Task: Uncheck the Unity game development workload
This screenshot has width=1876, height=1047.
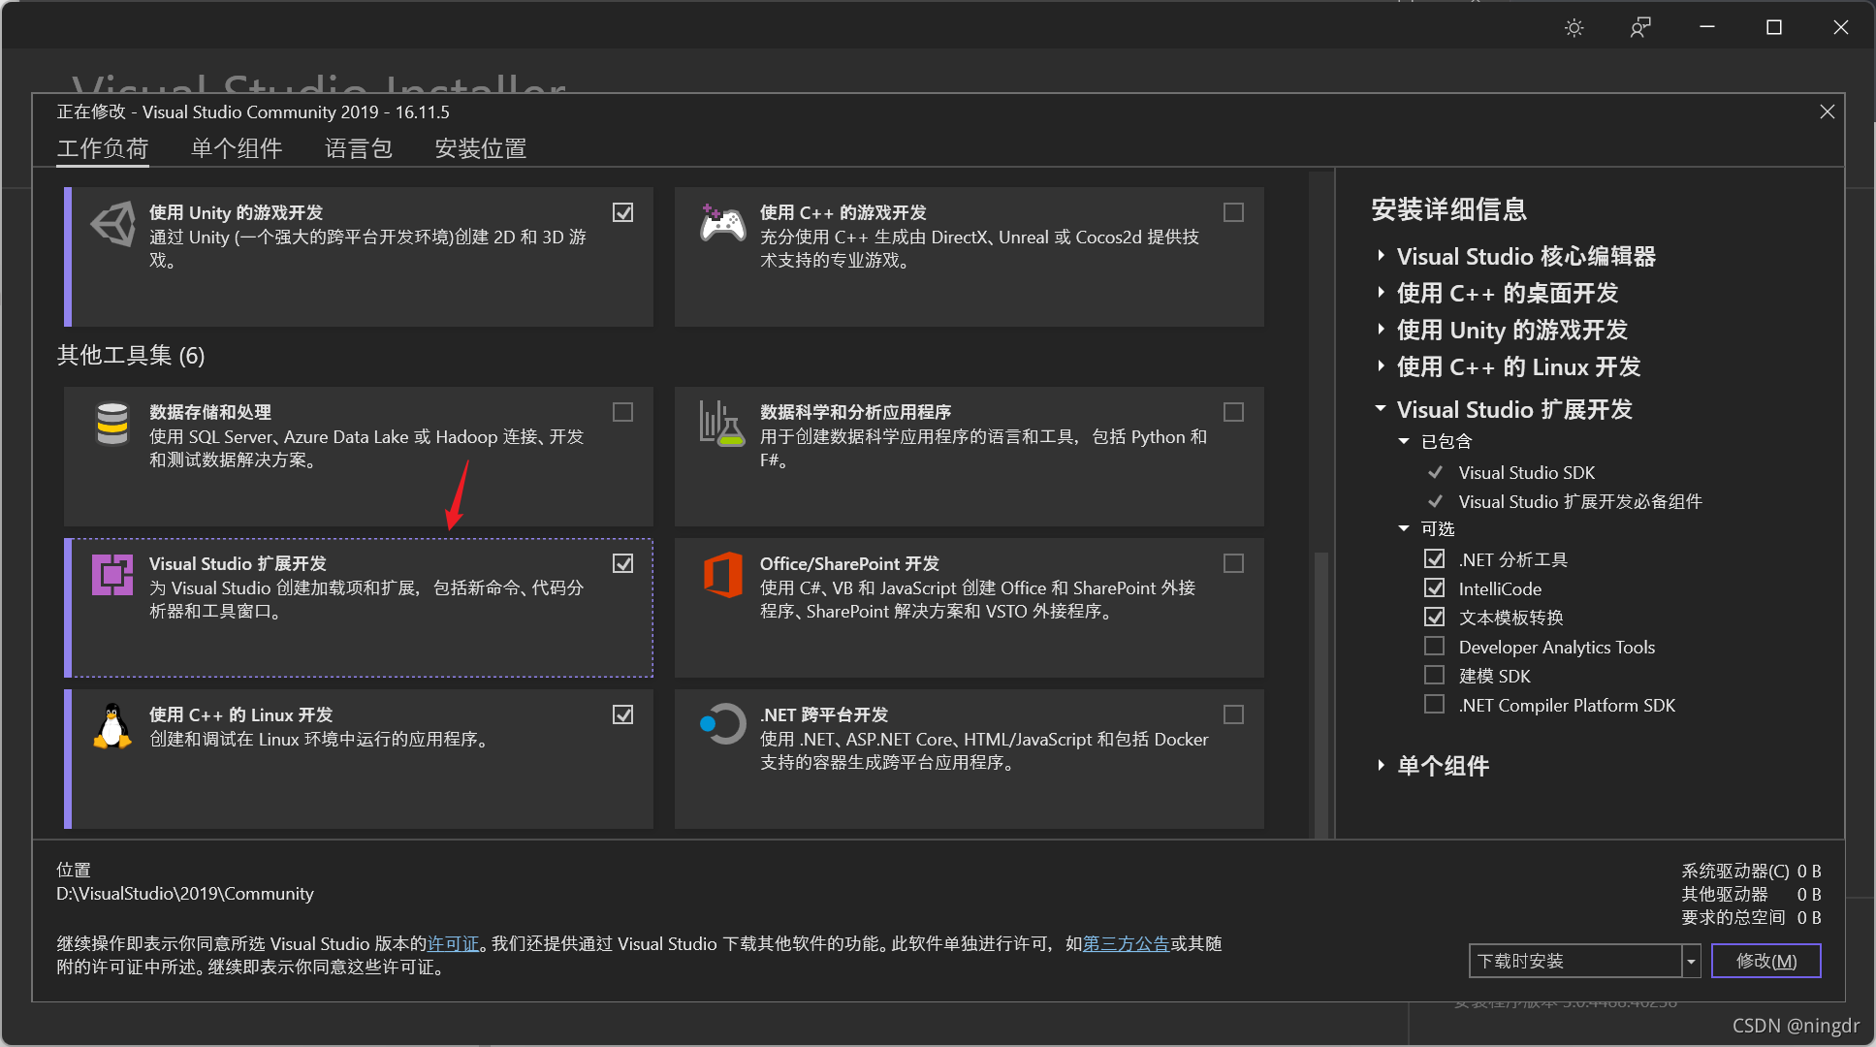Action: 623,211
